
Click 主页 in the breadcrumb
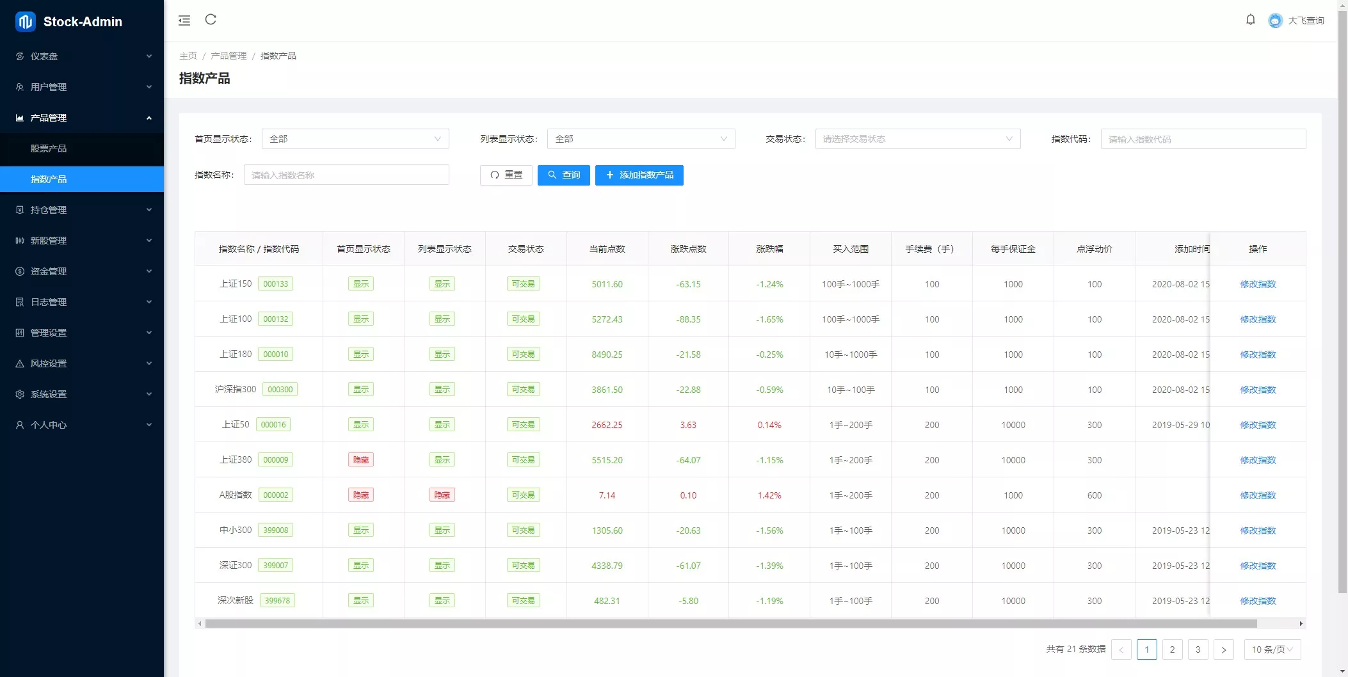[188, 56]
